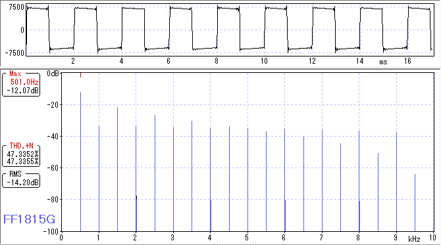Select the RMS -14.20dB readout box
441x245 pixels.
[x=21, y=180]
